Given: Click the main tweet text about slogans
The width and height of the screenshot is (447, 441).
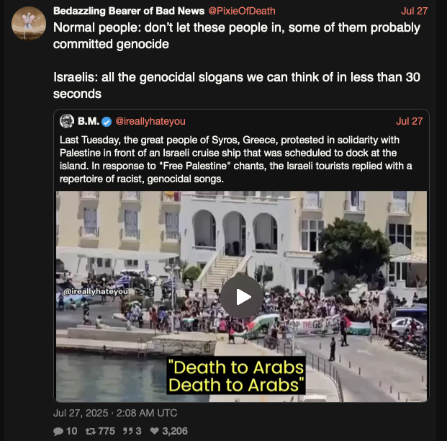Looking at the screenshot, I should 237,61.
